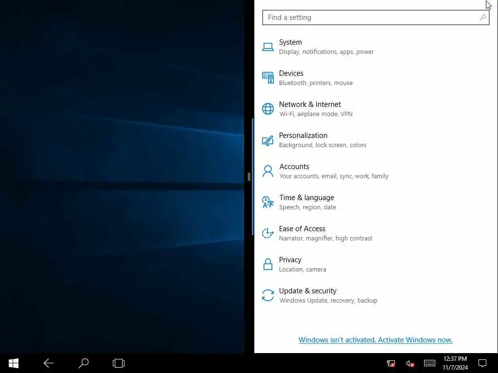Screen dimensions: 498x373
Task: Go to the Personalization title
Action: [x=303, y=136]
